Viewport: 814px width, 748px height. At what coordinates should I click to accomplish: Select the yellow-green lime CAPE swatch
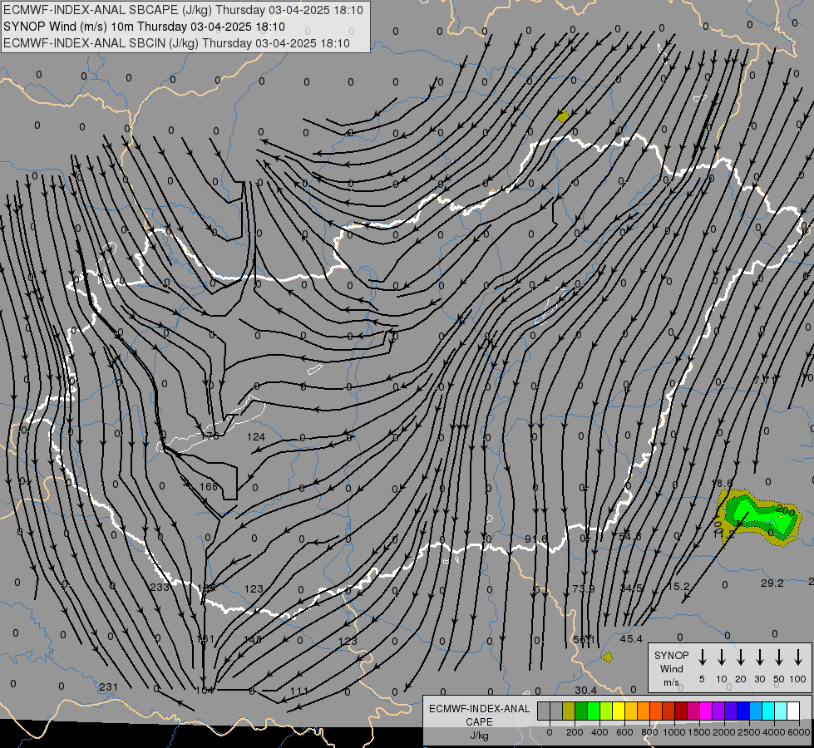pyautogui.click(x=606, y=711)
